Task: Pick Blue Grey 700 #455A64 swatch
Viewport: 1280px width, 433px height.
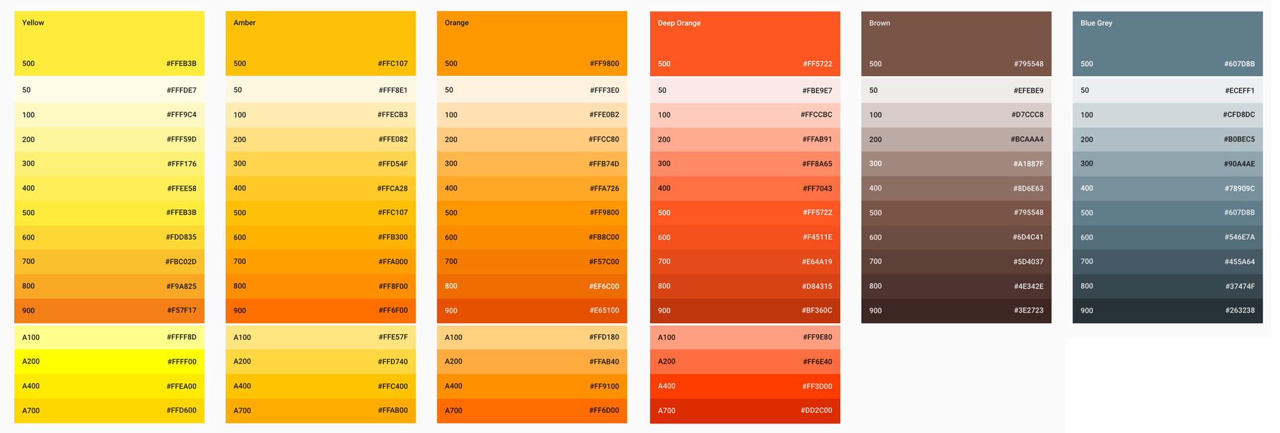Action: 1167,261
